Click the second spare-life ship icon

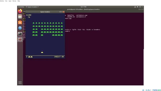coord(31,57)
